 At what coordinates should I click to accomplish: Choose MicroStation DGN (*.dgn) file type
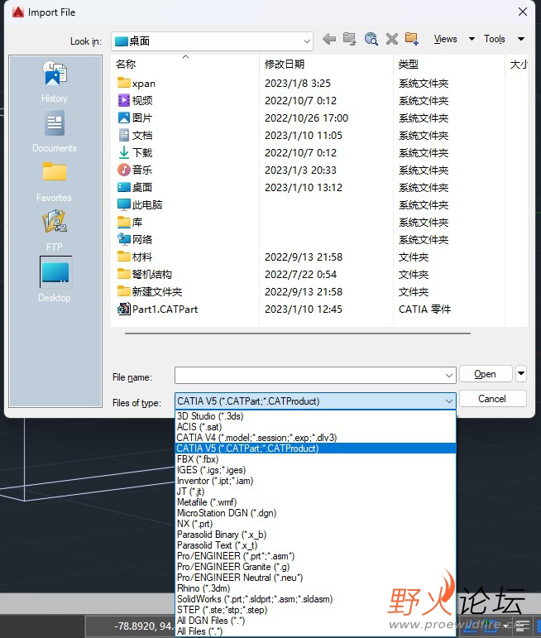[x=315, y=513]
